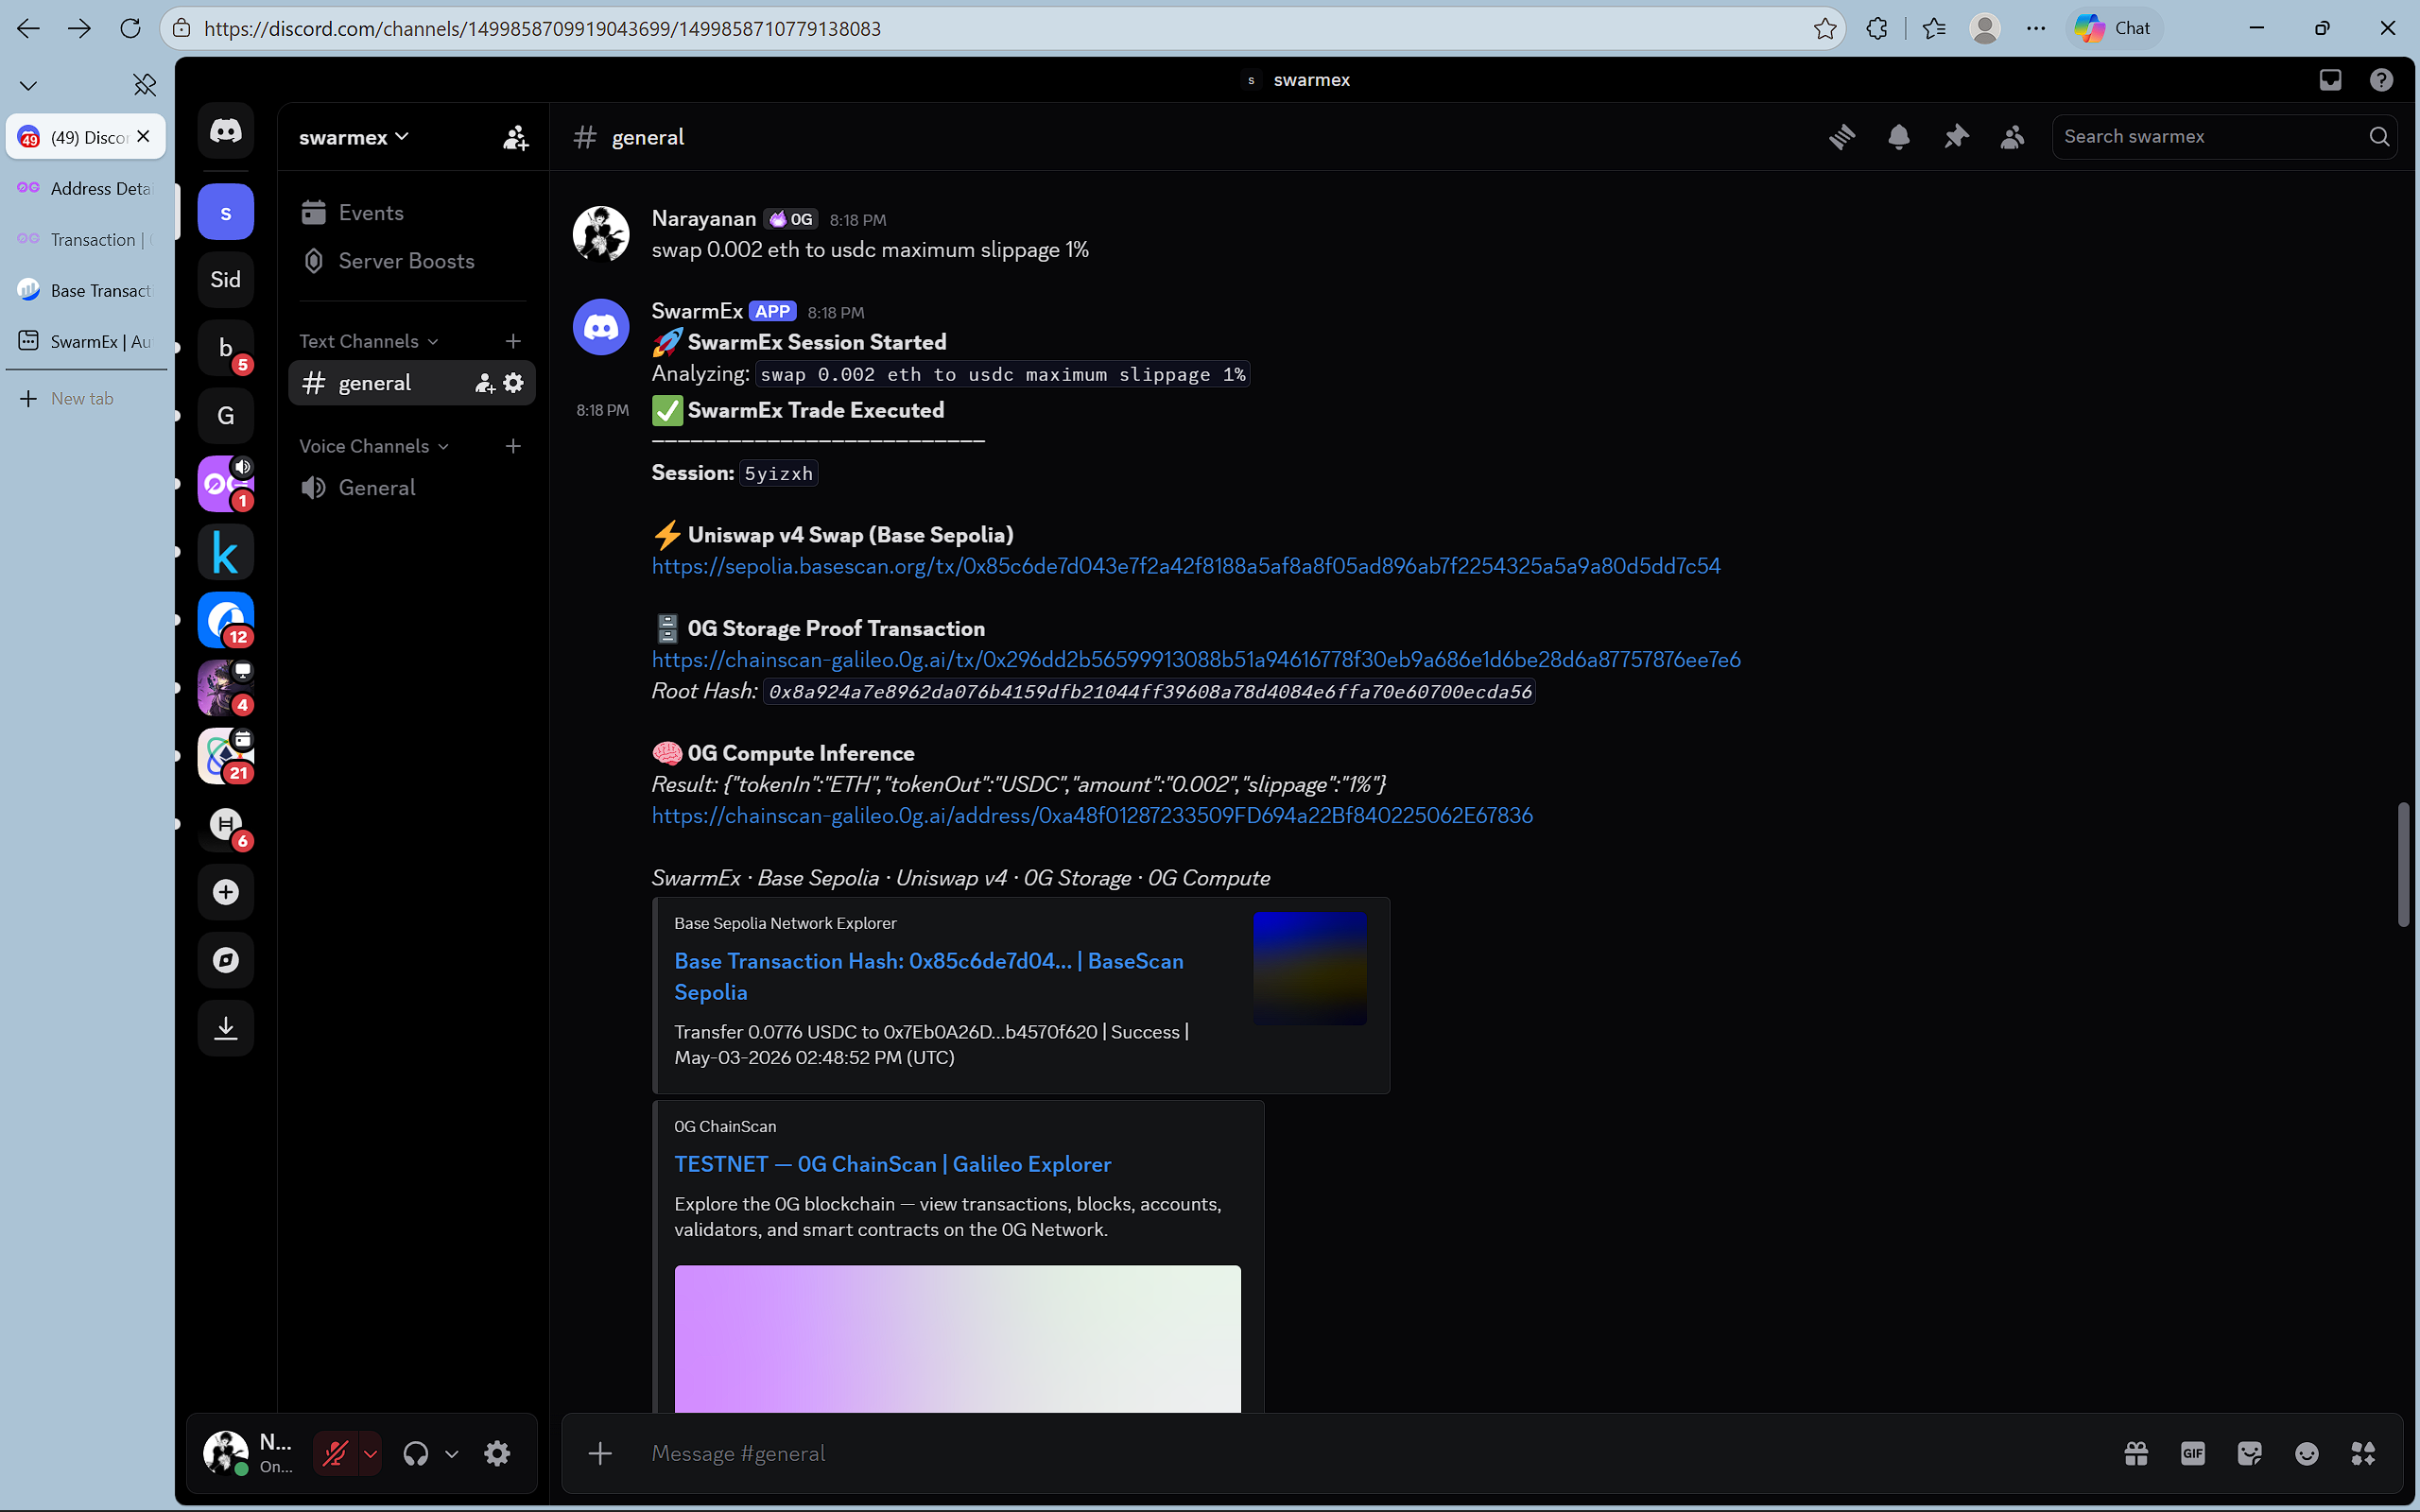Viewport: 2420px width, 1512px height.
Task: Open Discover servers compass icon
Action: point(226,960)
